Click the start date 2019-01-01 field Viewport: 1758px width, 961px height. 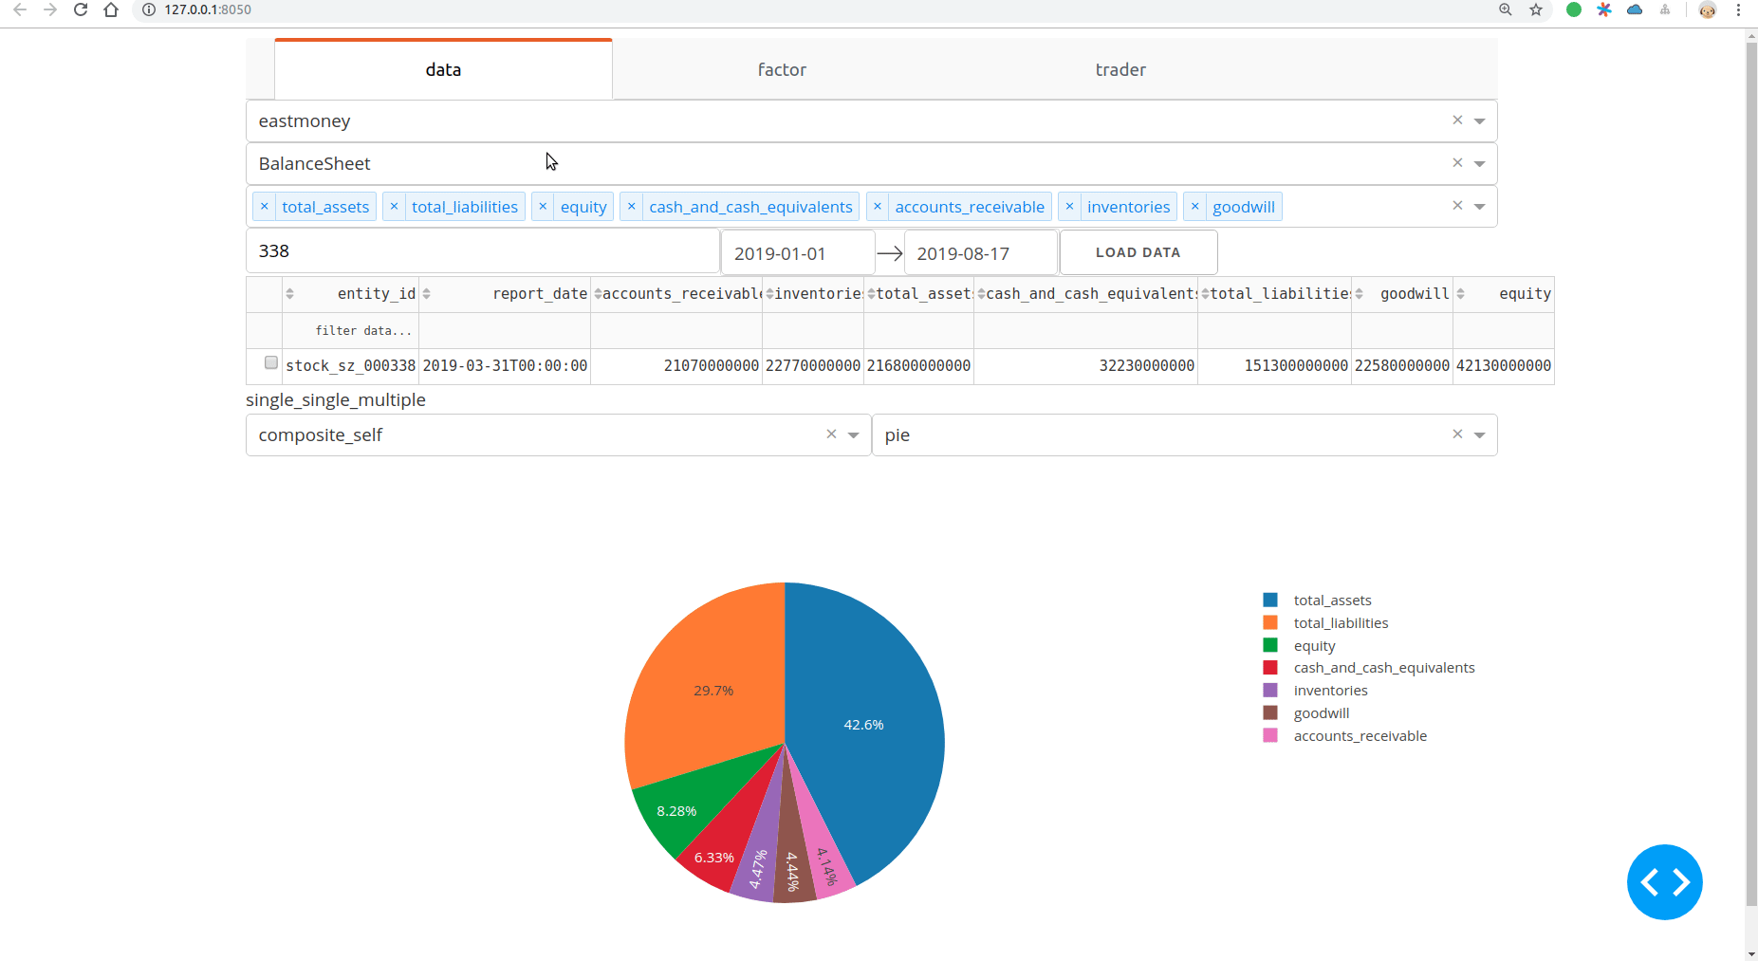point(797,253)
